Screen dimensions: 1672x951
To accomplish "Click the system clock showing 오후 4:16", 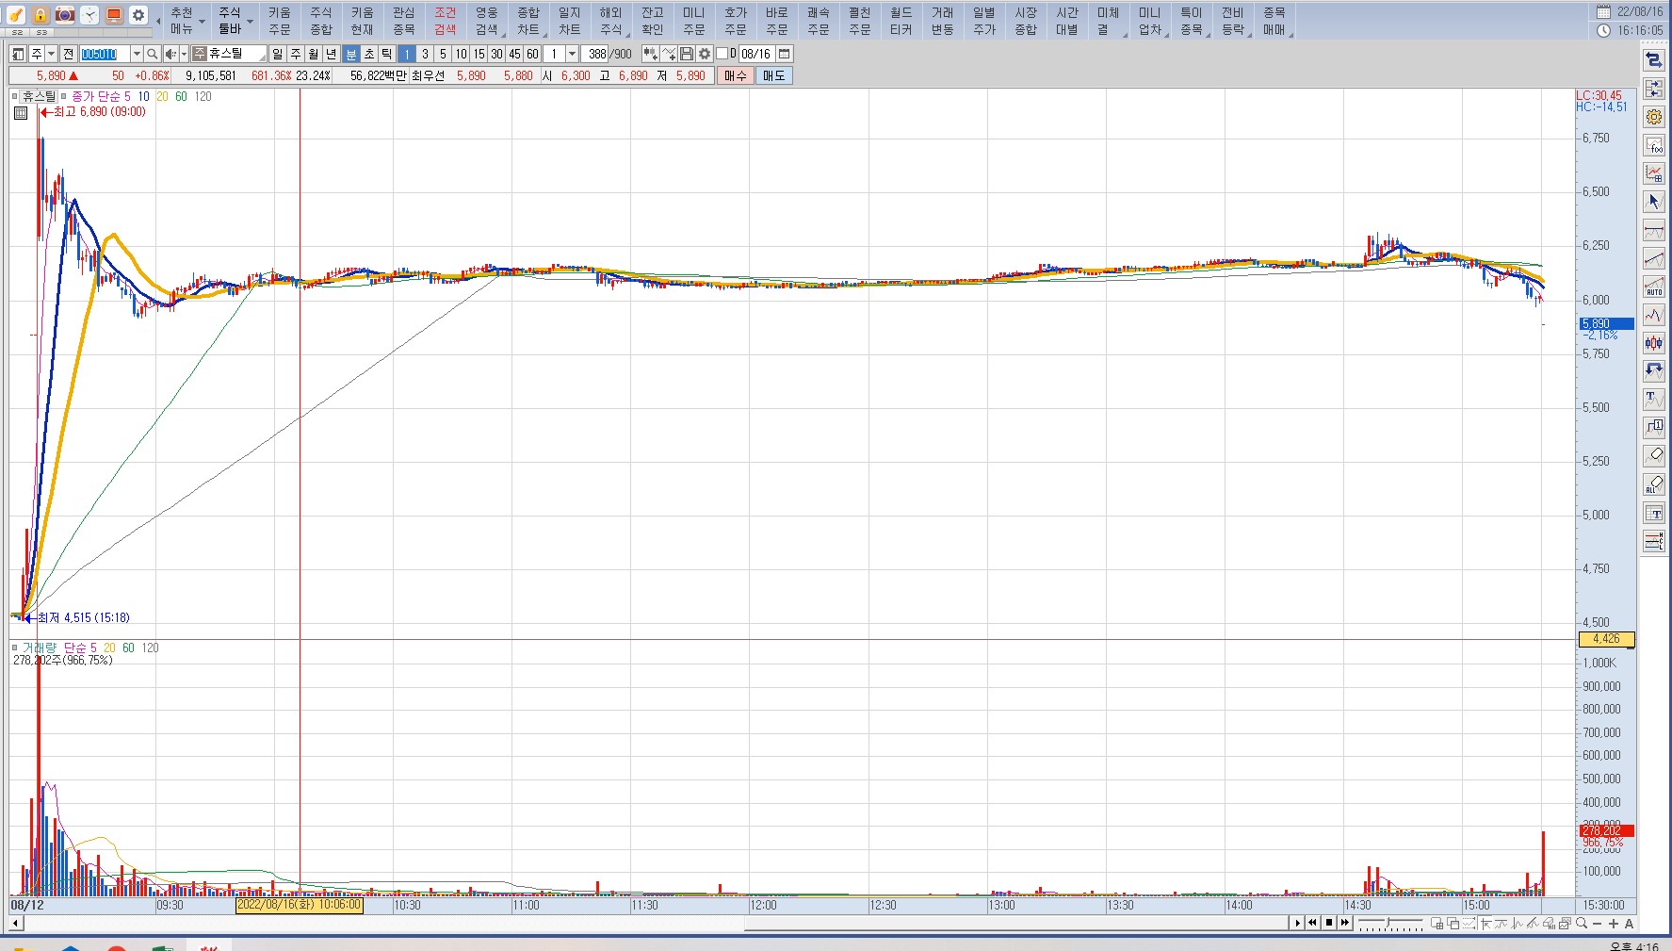I will [1634, 945].
